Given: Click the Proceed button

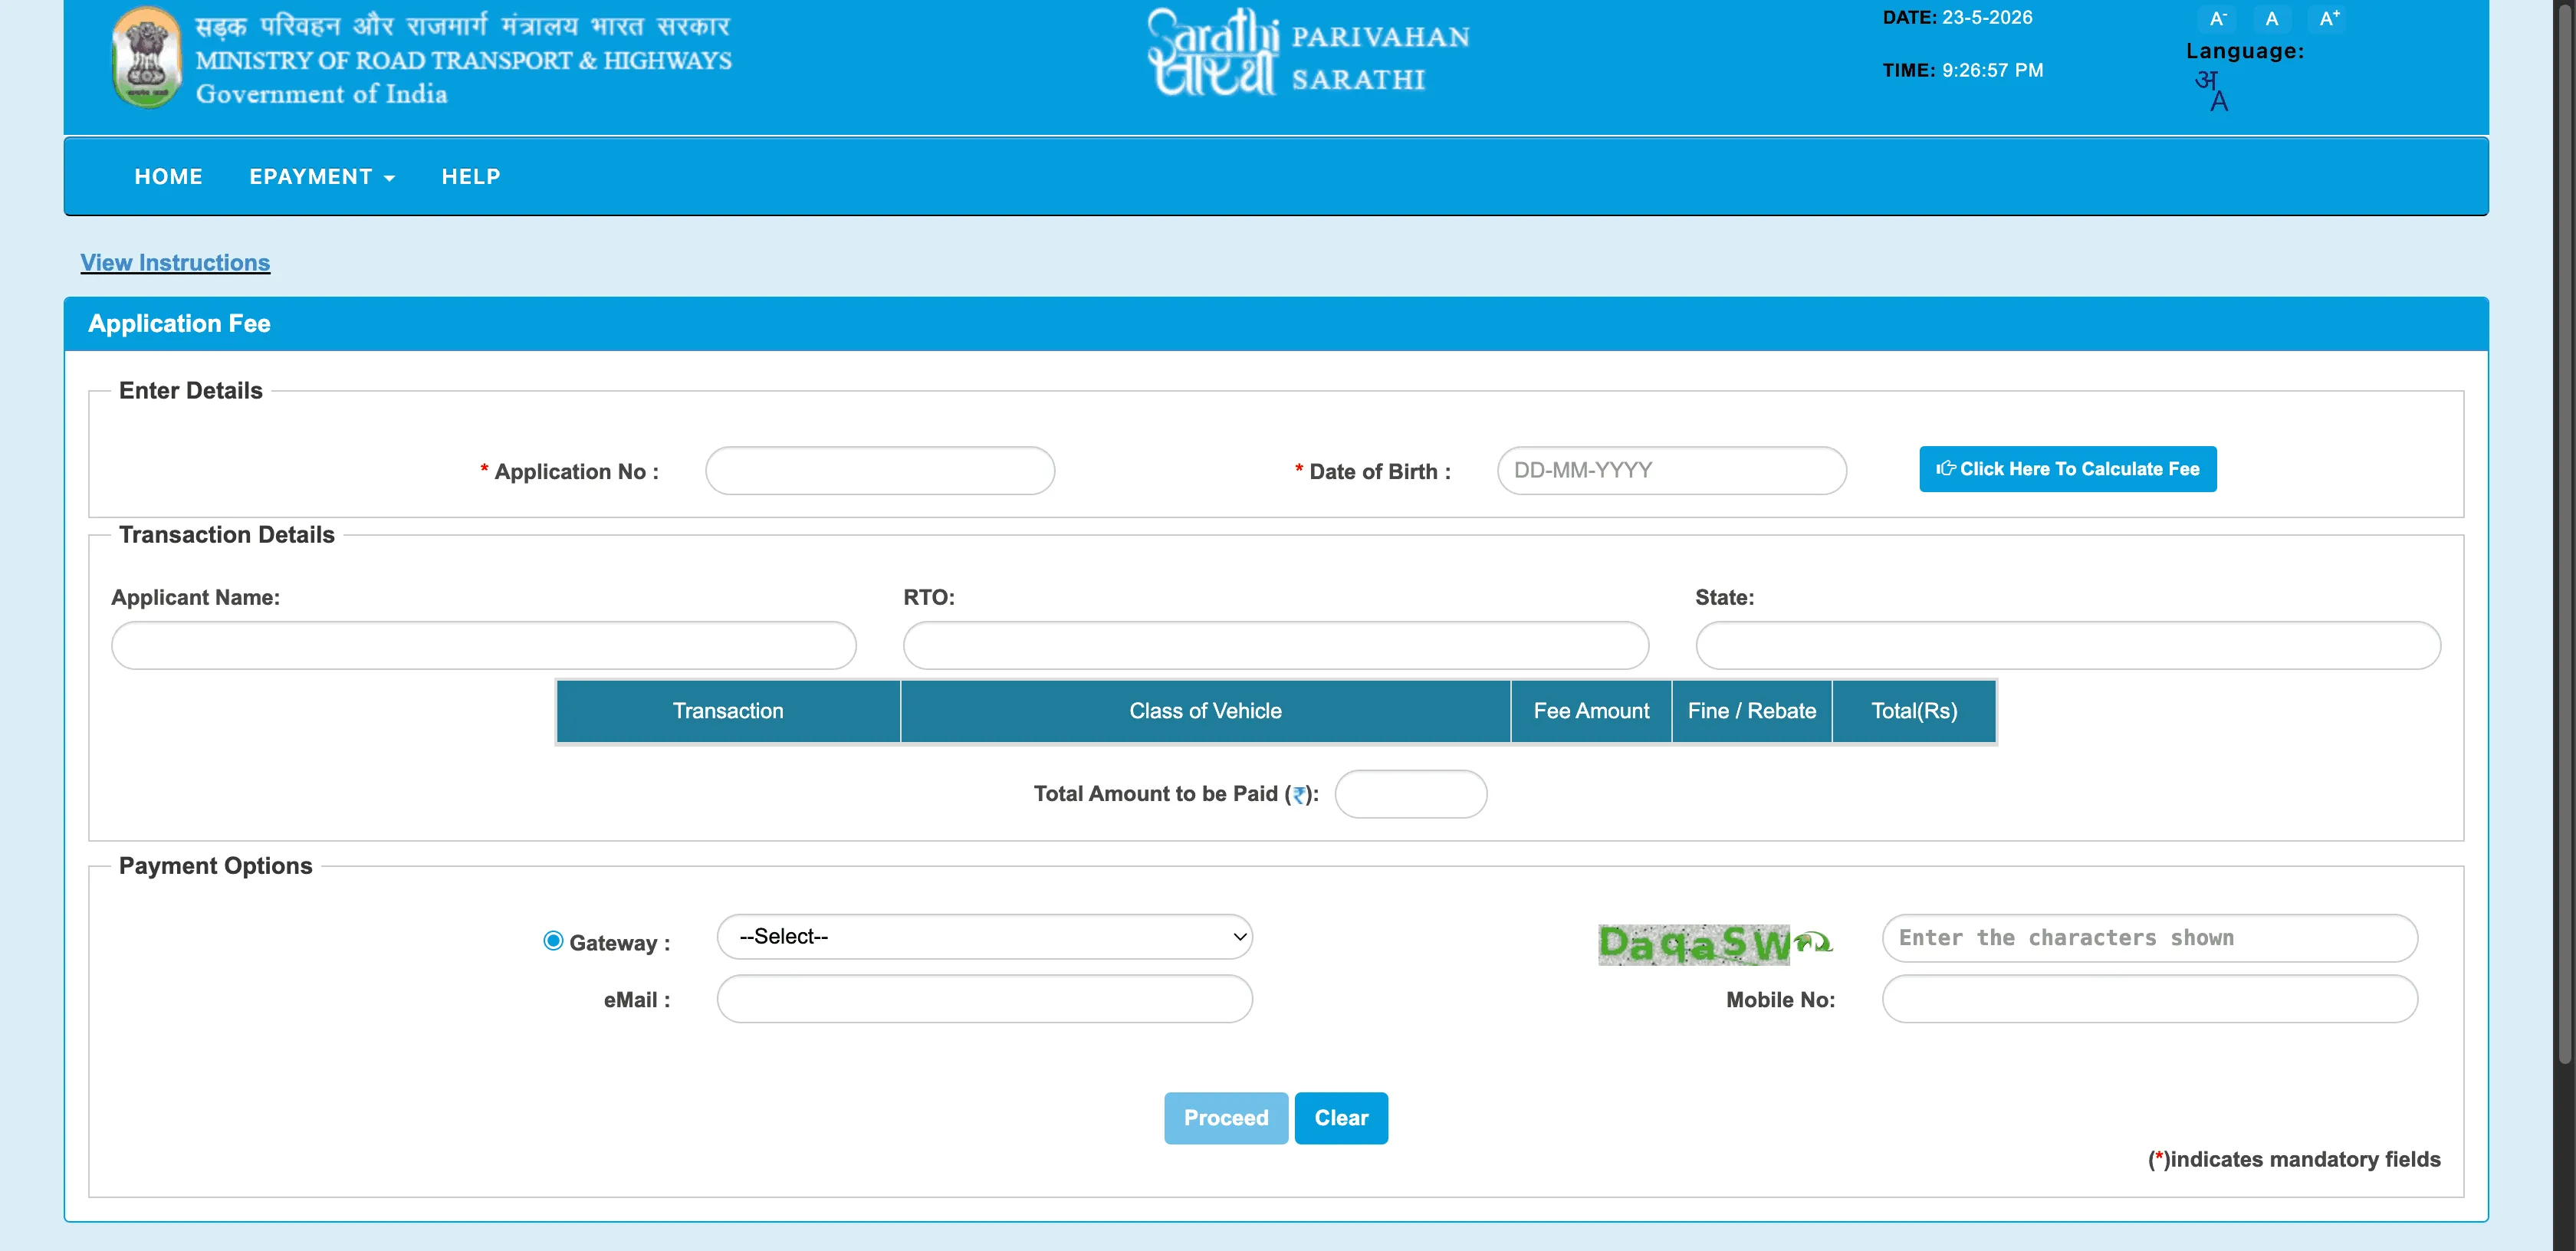Looking at the screenshot, I should 1226,1118.
